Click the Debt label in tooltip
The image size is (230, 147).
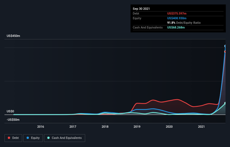tap(136, 13)
